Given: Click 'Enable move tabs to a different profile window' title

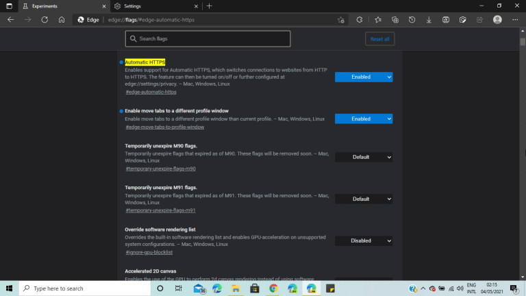Looking at the screenshot, I should point(177,111).
